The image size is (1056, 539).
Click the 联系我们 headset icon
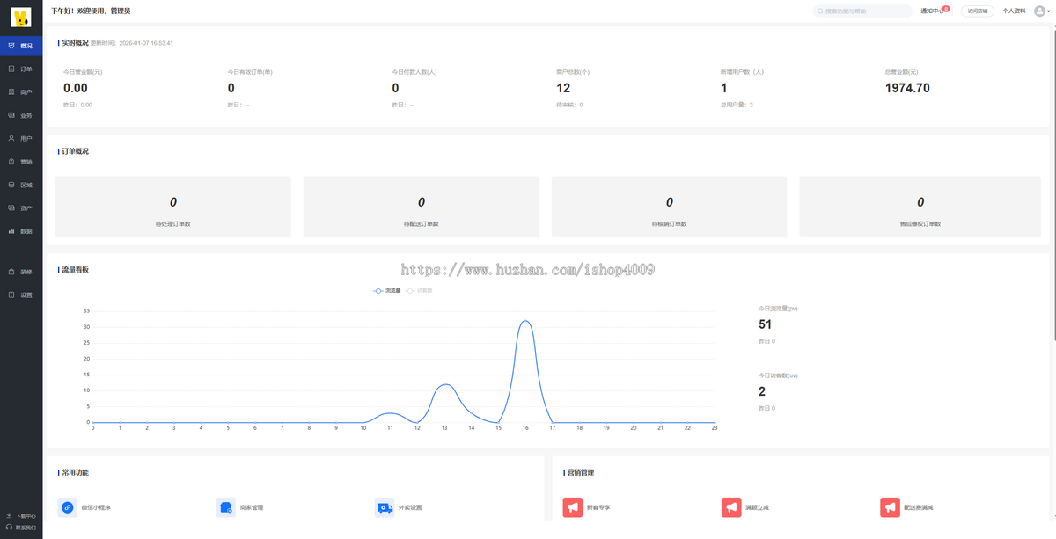tap(9, 528)
